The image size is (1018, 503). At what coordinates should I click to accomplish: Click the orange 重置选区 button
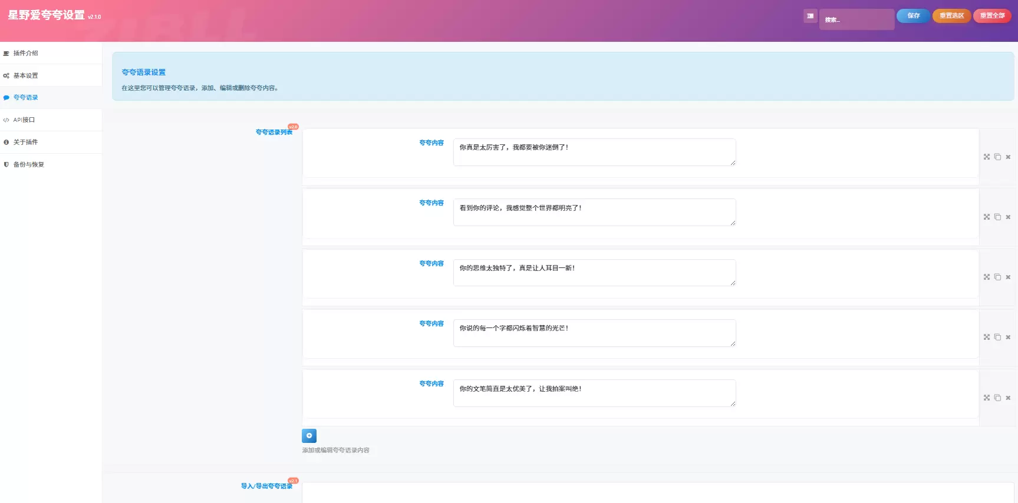[951, 16]
